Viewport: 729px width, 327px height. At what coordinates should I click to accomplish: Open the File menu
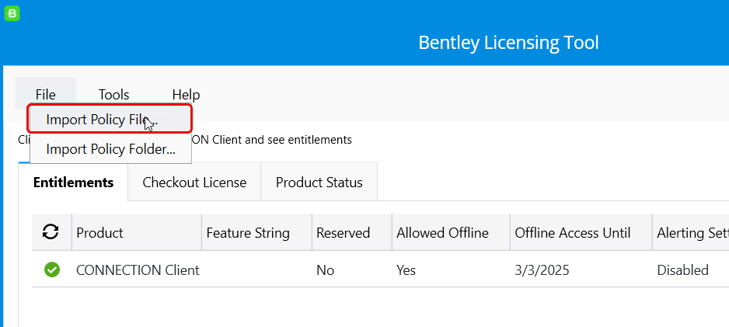(x=46, y=95)
